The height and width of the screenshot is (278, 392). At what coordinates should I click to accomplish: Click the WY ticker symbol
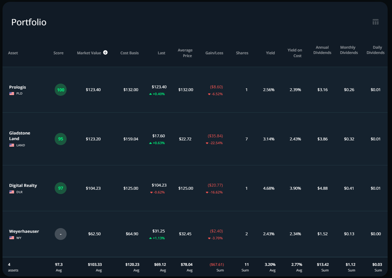19,238
